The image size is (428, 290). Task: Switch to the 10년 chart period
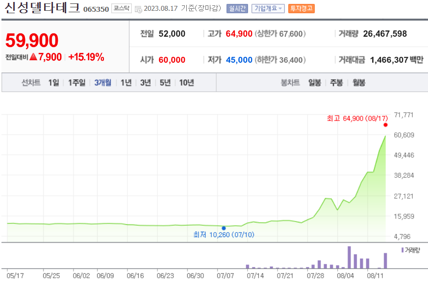[186, 82]
